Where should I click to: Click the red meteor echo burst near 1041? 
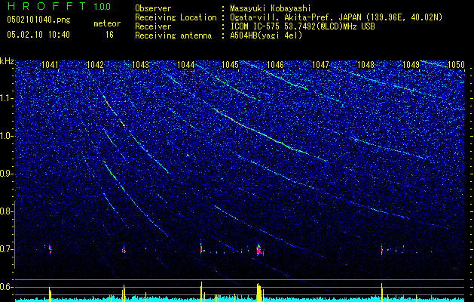coord(50,249)
